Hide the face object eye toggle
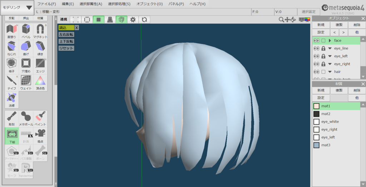Image resolution: width=366 pixels, height=187 pixels. (317, 41)
